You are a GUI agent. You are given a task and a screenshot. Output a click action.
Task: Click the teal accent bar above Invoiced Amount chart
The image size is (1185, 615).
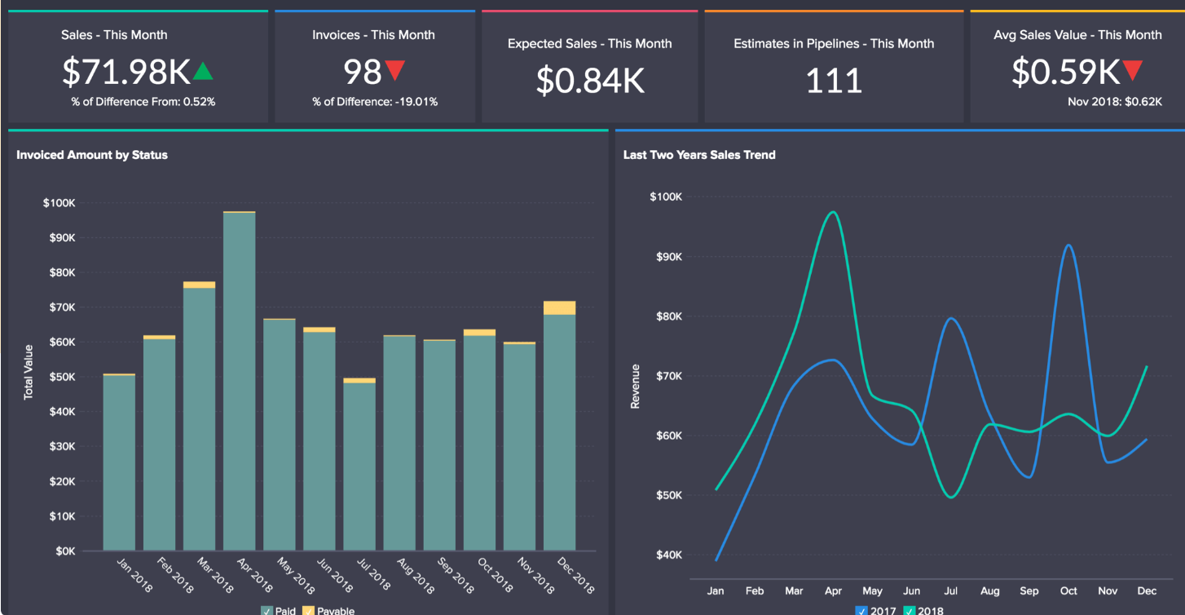tap(308, 129)
